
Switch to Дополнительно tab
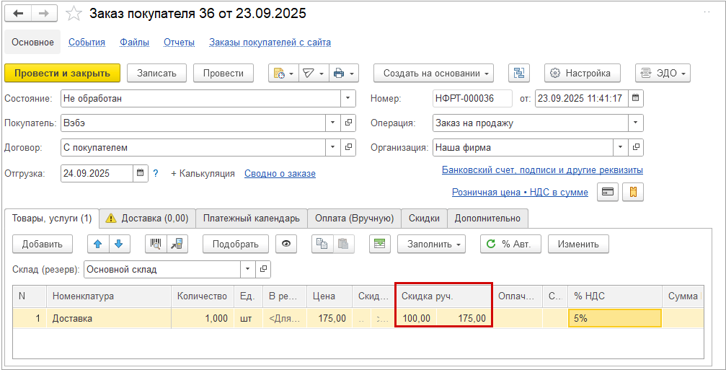pyautogui.click(x=487, y=218)
